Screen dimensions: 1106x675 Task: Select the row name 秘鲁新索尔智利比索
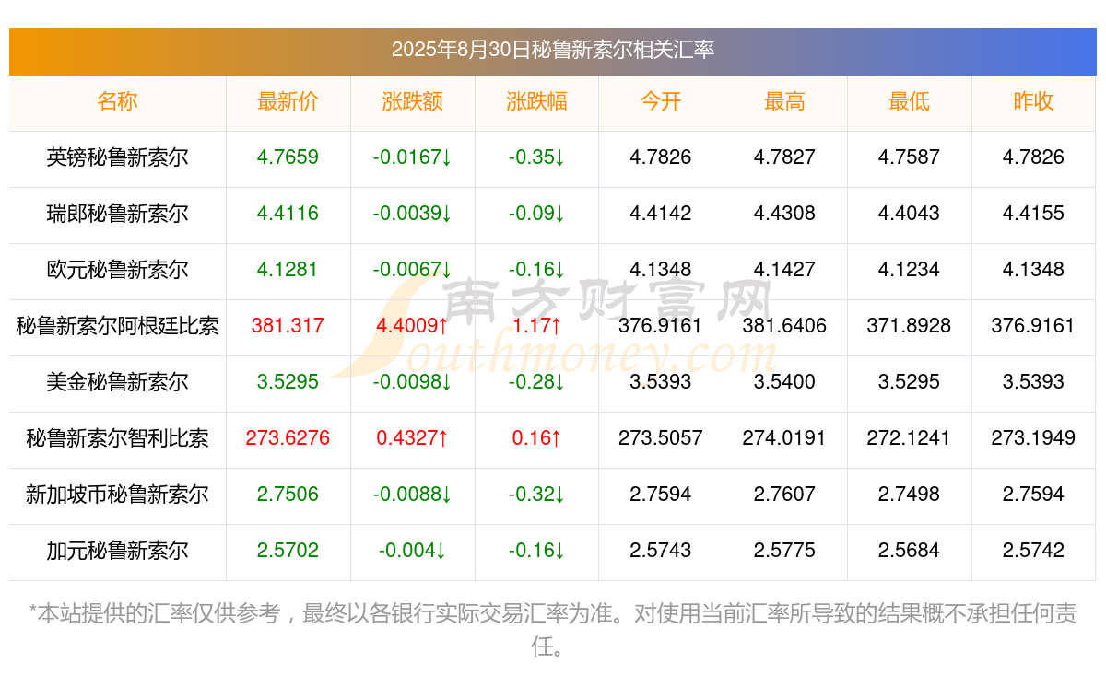coord(117,438)
